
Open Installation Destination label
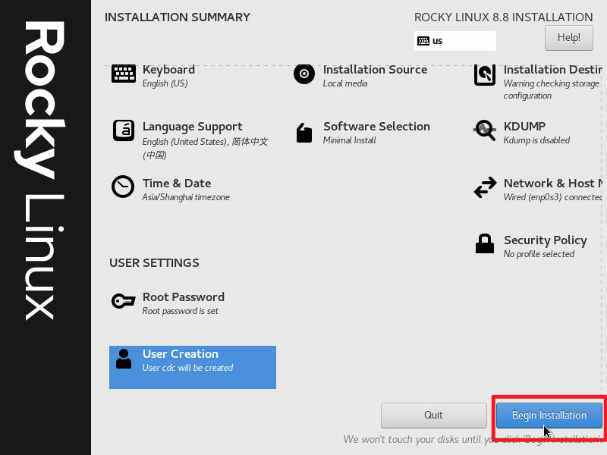(553, 70)
